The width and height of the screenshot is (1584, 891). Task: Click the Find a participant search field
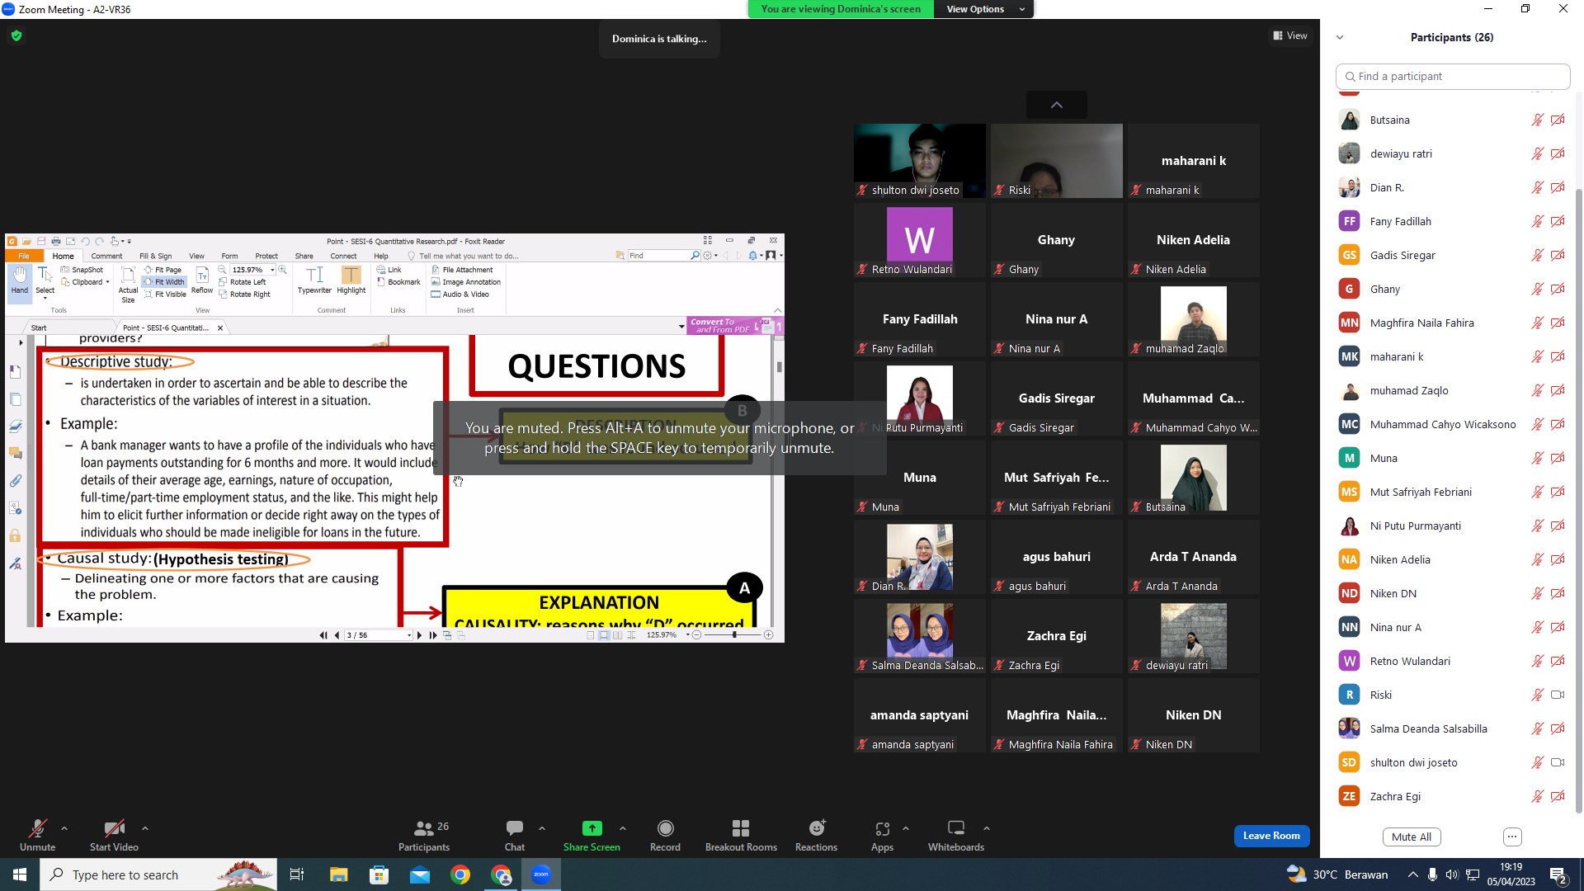(1453, 76)
